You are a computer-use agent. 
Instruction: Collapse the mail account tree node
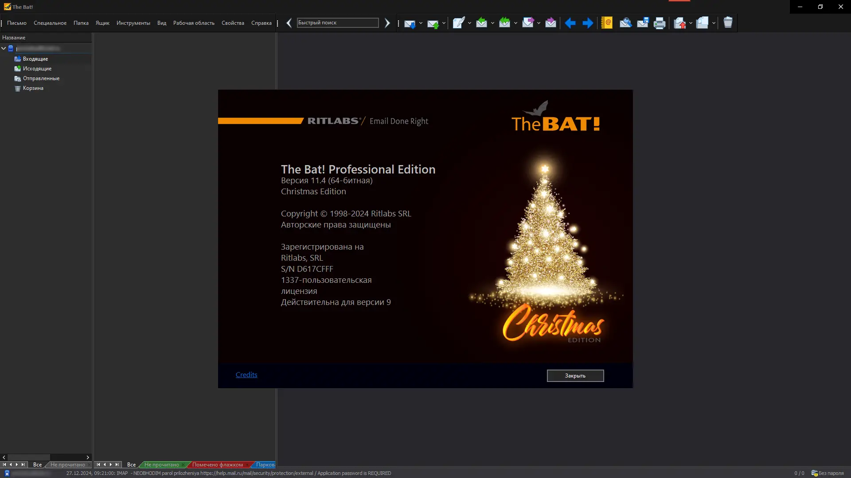pyautogui.click(x=4, y=48)
